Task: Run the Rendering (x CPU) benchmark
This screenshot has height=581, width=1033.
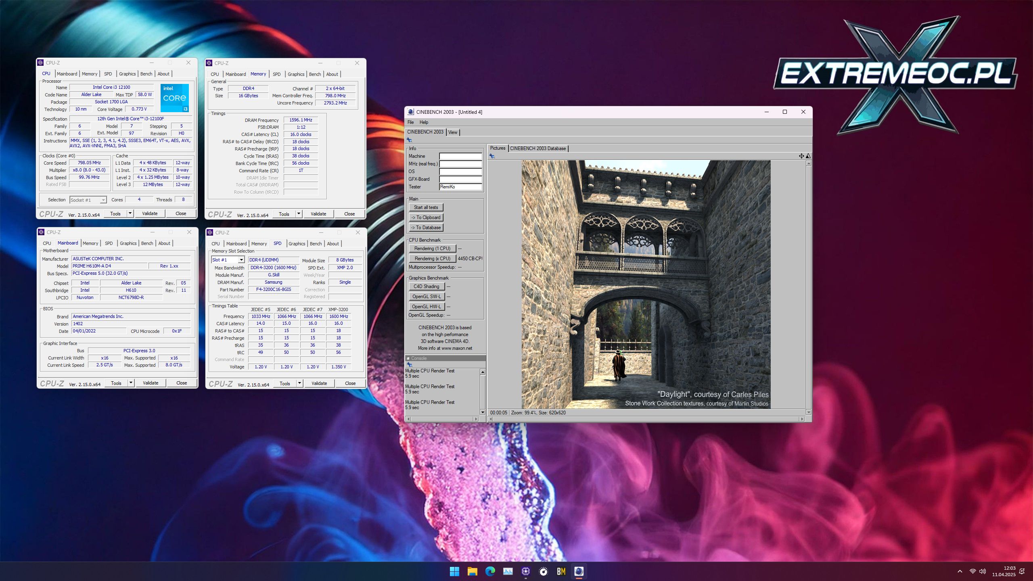Action: click(432, 259)
